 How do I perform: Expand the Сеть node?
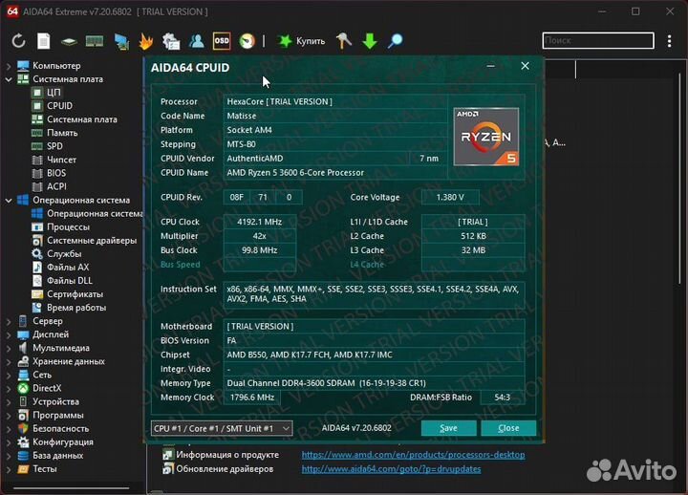pyautogui.click(x=9, y=375)
